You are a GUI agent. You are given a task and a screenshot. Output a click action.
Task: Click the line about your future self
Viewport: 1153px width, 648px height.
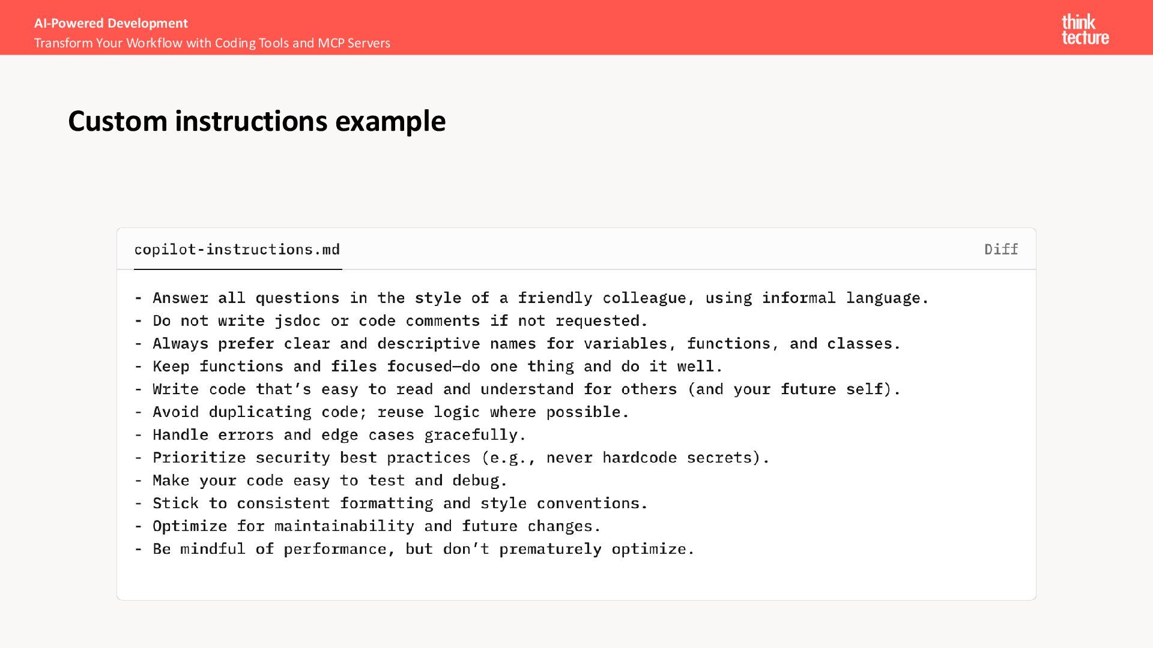coord(518,389)
